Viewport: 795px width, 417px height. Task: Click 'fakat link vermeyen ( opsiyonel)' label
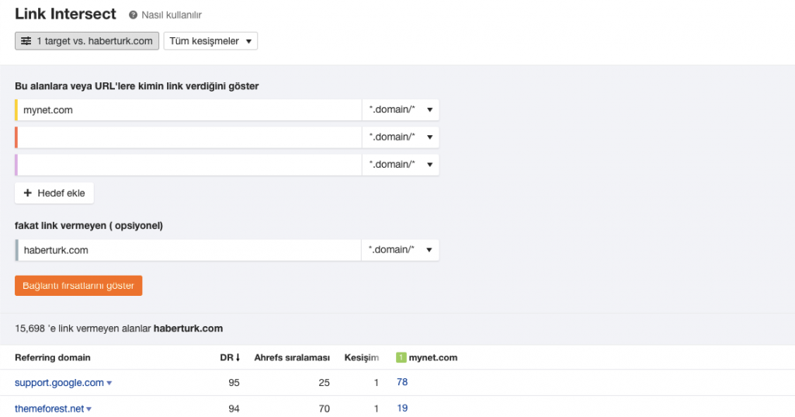(89, 226)
